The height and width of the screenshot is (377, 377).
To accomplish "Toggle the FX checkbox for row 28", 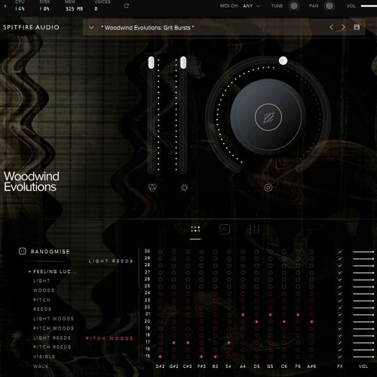I will click(340, 265).
